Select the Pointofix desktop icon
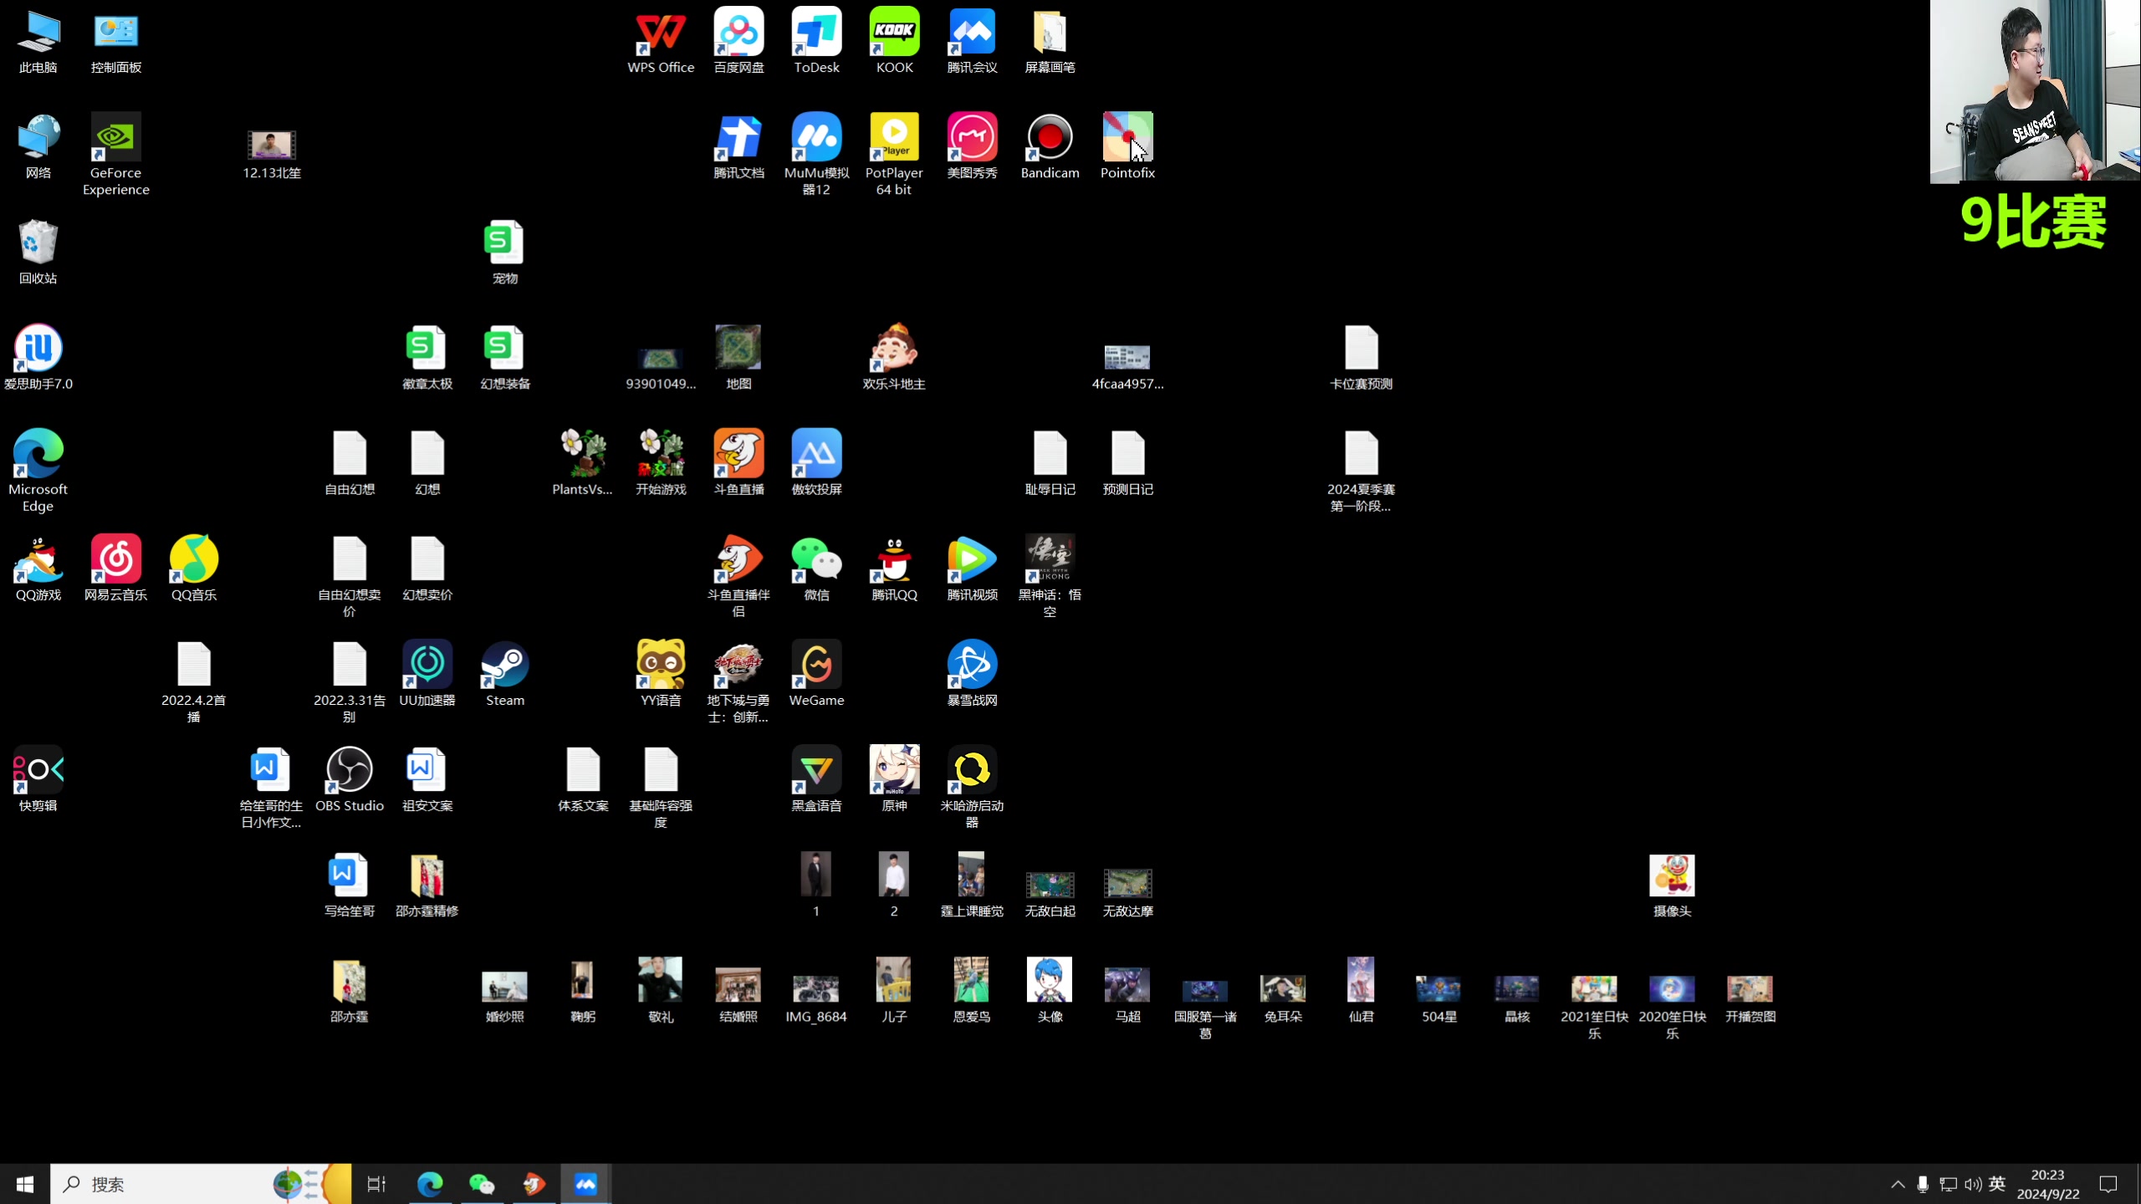2141x1204 pixels. pyautogui.click(x=1127, y=147)
